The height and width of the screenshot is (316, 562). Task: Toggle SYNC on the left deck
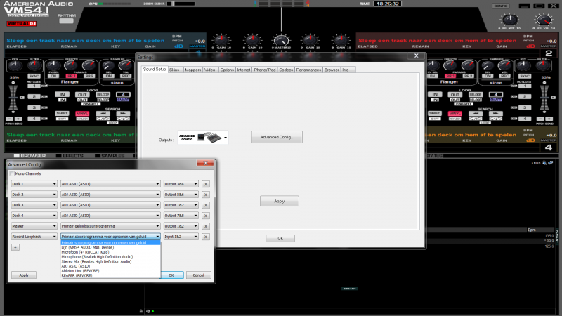click(x=34, y=76)
